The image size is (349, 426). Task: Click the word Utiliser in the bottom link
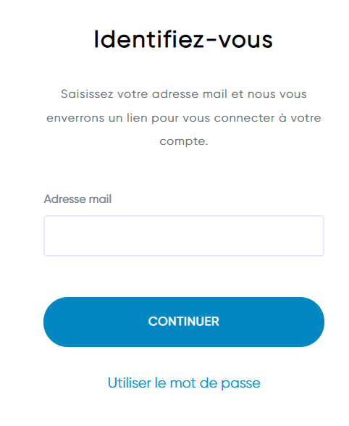pyautogui.click(x=130, y=383)
